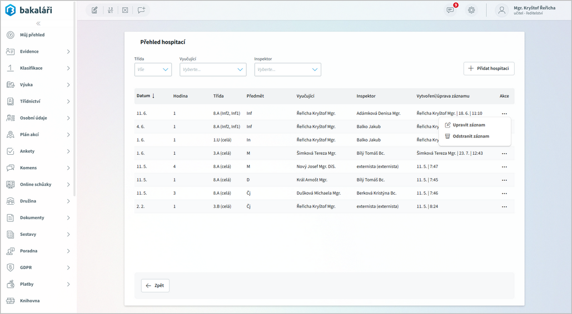Open the grades numbering toolbar icon
Screen dimensions: 572x314
pyautogui.click(x=110, y=10)
